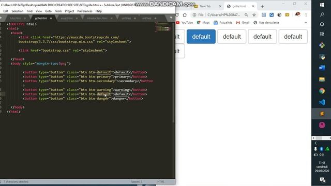Open Sublime View menu
Screen dimensions: 331x186
pos(39,11)
